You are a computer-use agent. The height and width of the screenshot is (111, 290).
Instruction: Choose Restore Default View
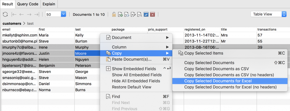136,87
